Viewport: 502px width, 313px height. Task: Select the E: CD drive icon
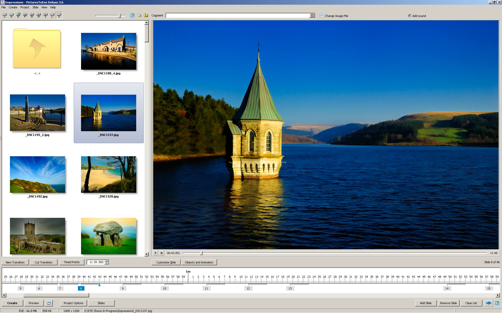coord(18,15)
